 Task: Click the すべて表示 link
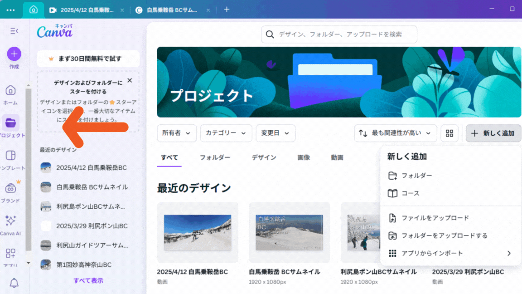(88, 281)
